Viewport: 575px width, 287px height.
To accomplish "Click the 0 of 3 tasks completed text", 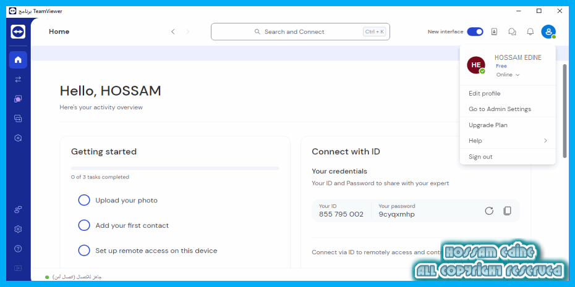I will (100, 177).
